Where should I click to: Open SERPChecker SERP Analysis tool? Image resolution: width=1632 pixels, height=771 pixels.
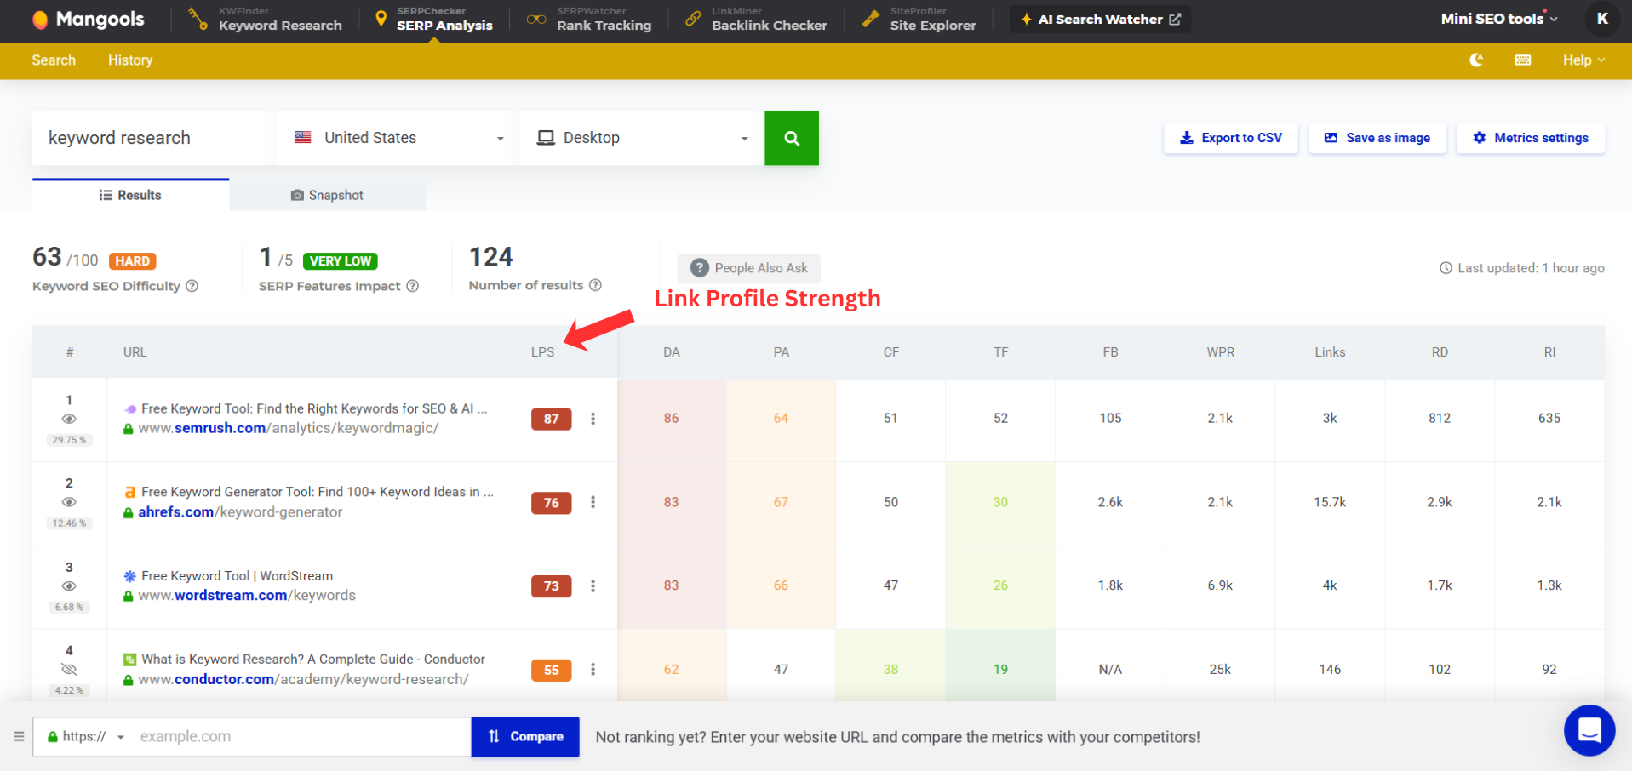(433, 19)
